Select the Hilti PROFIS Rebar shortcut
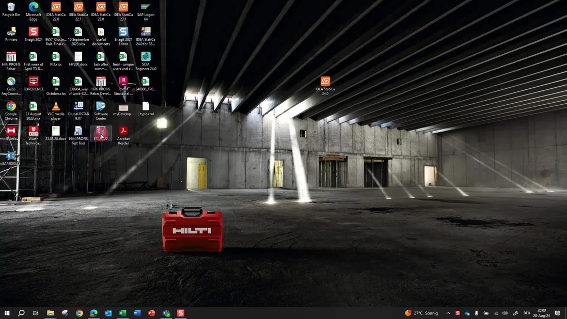 tap(11, 61)
